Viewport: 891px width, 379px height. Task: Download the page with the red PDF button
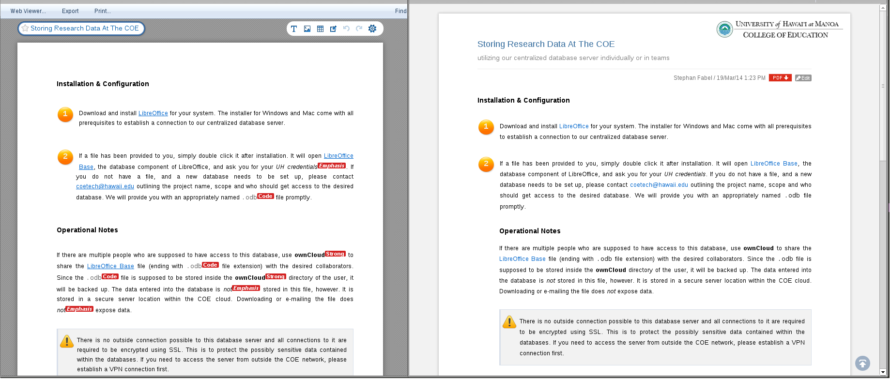(780, 78)
